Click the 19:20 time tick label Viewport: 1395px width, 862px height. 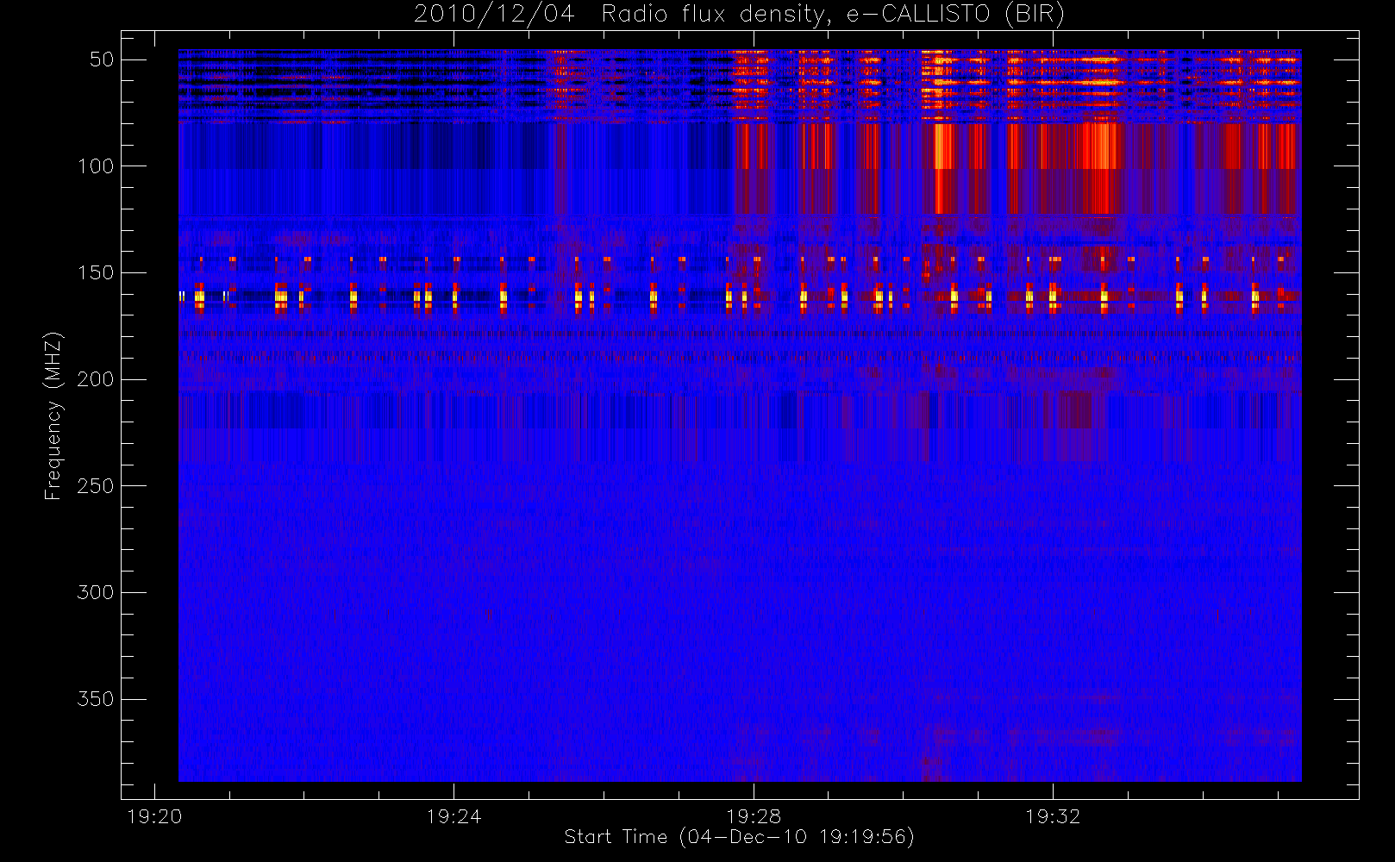pyautogui.click(x=154, y=816)
